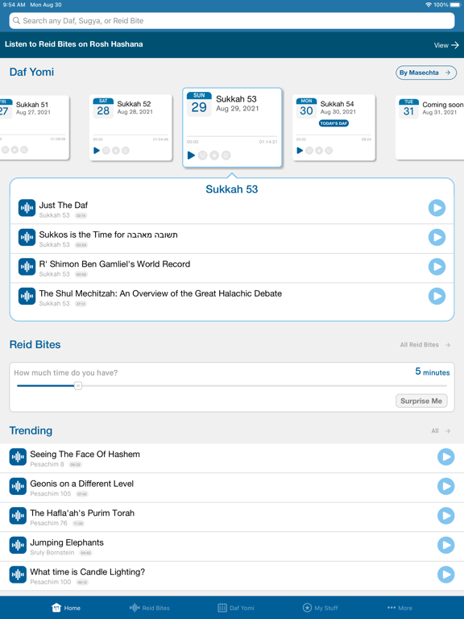Click the search magnifier icon
The width and height of the screenshot is (464, 619).
click(16, 20)
